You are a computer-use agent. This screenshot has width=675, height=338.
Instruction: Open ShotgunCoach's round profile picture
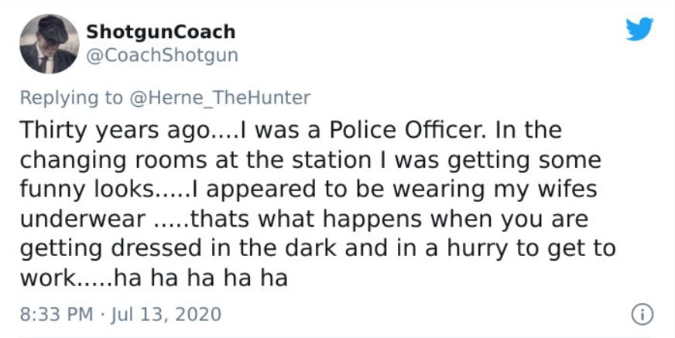(50, 44)
